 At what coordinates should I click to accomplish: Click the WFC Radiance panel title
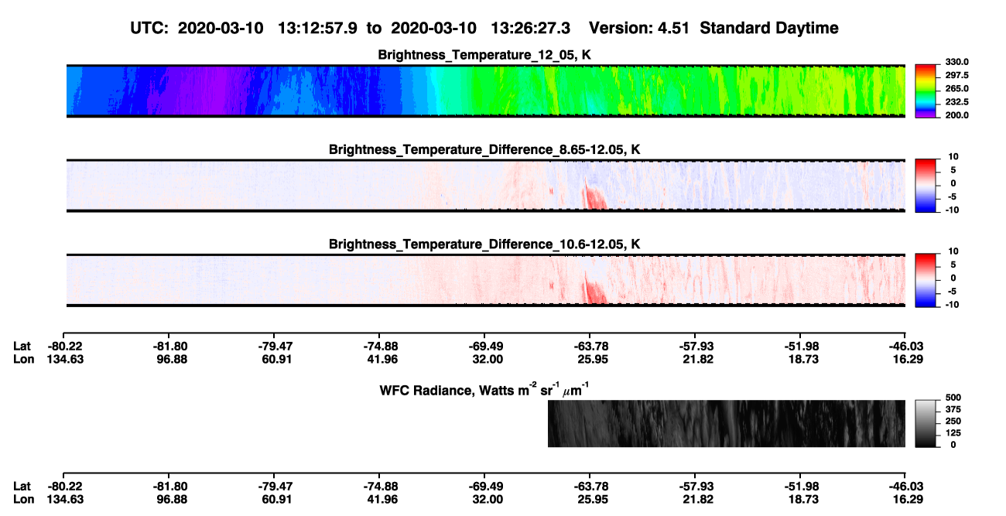484,388
